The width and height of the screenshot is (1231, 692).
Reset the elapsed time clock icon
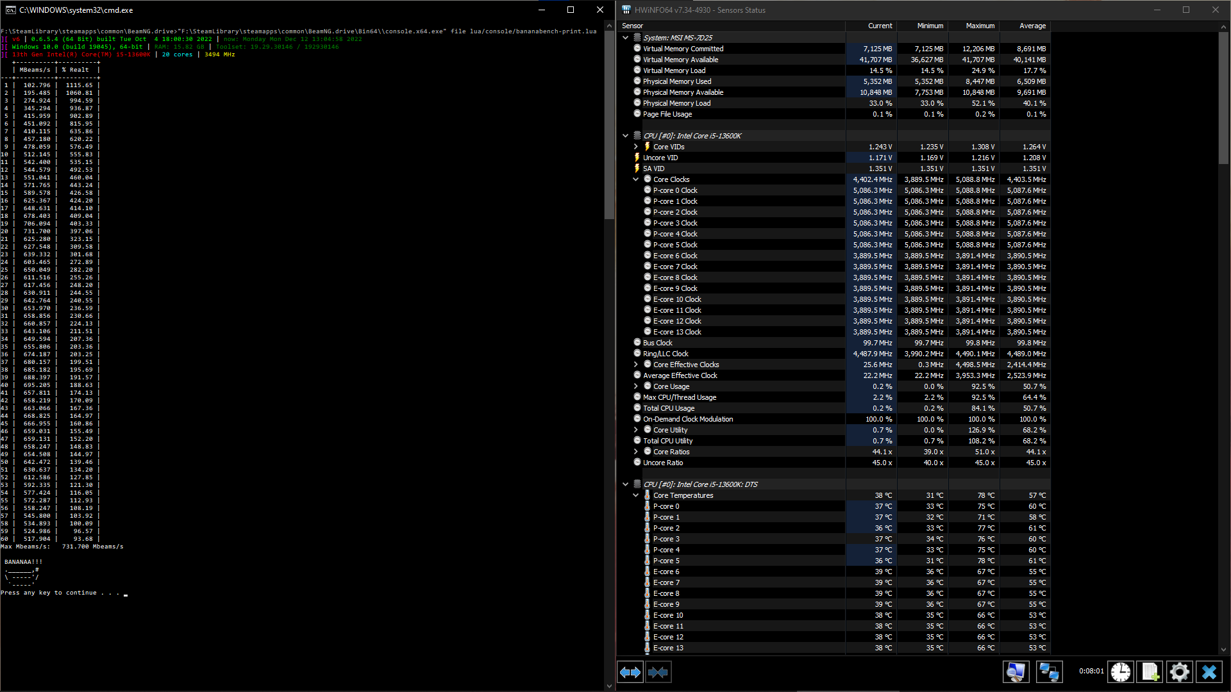coord(1120,671)
